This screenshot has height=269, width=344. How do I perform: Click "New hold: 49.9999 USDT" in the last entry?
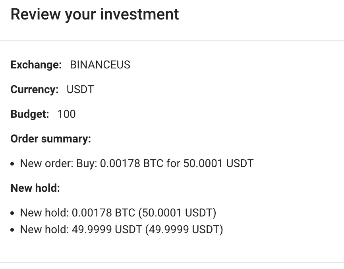(x=81, y=230)
